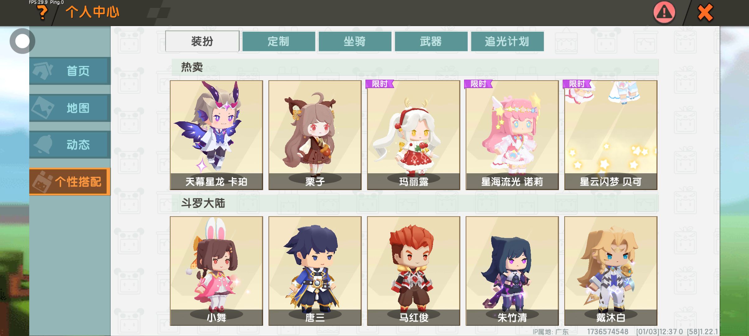Open the 武器 weapons tab

click(x=431, y=41)
